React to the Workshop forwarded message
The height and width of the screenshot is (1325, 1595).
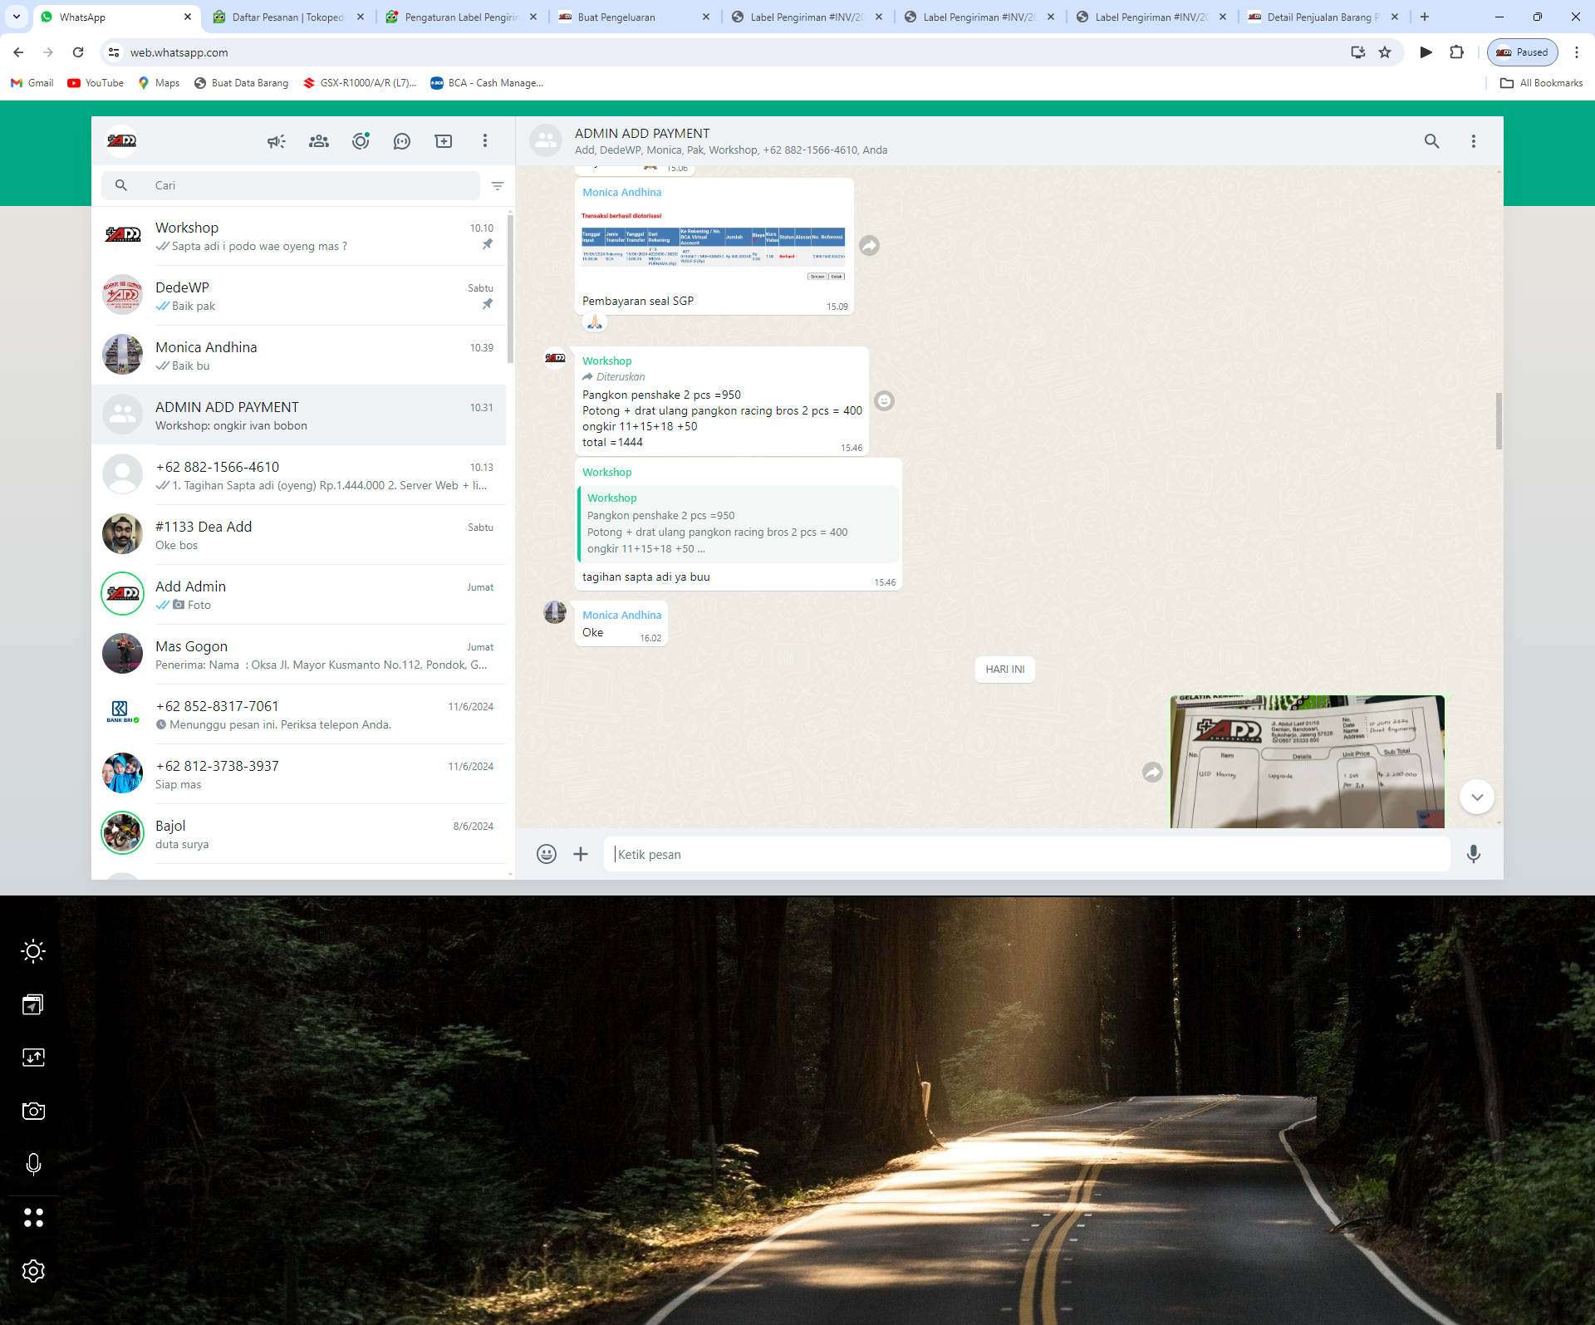tap(885, 401)
